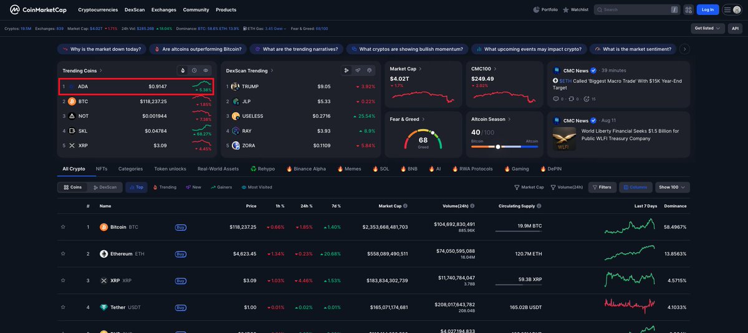Viewport: 748px width, 333px height.
Task: Toggle the watchlist star on the XRP row
Action: click(63, 281)
